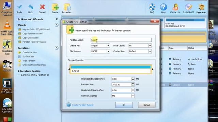This screenshot has height=122, width=218.
Task: Select the E:(NTFS) 85.9 GB partition block
Action: (x=185, y=23)
